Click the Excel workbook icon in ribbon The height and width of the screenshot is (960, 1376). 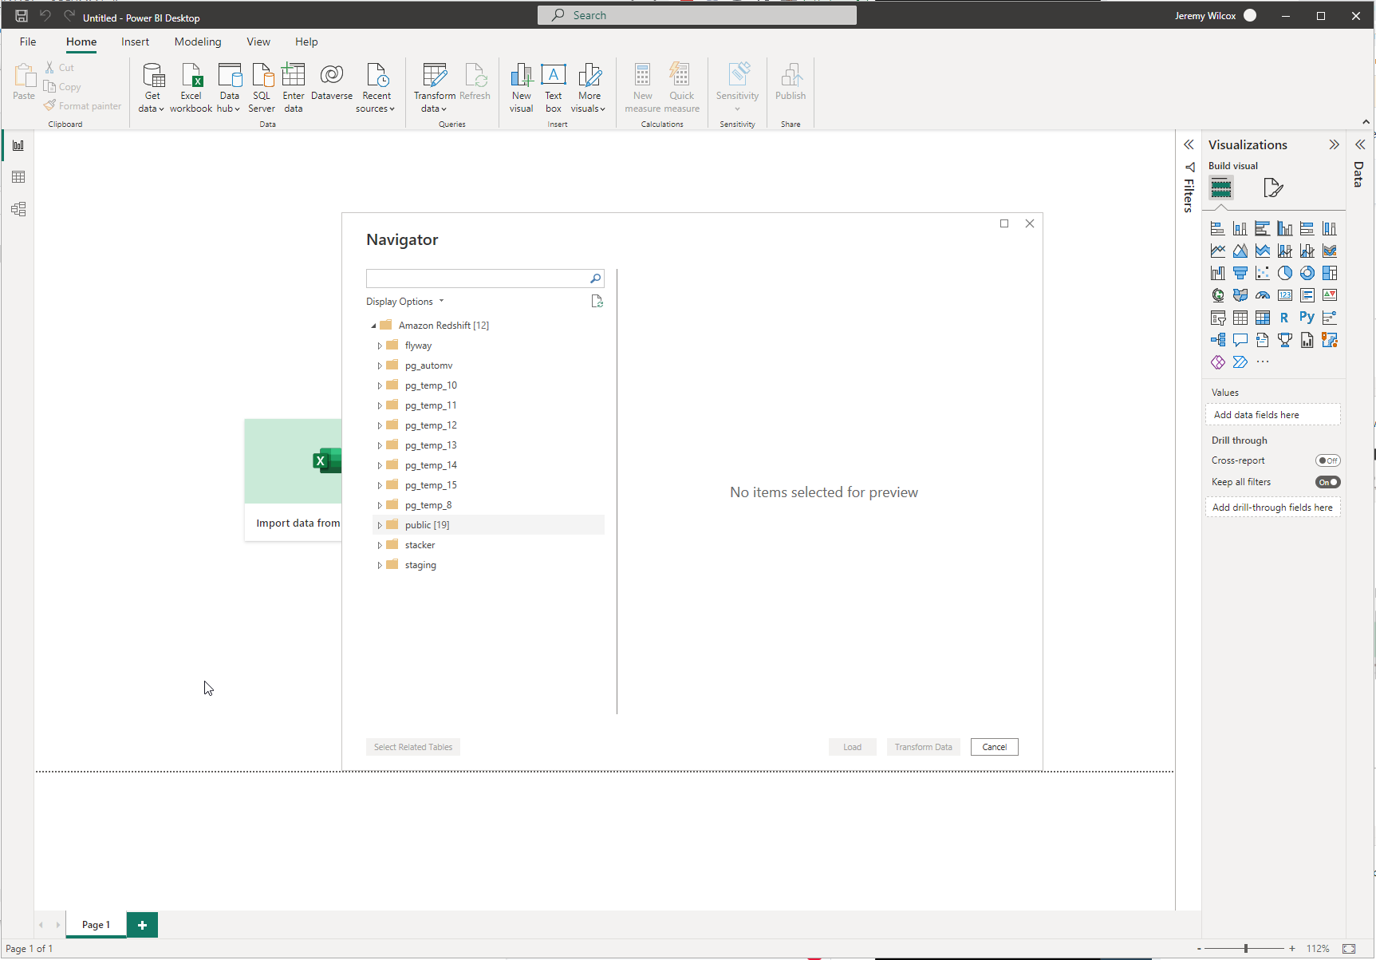tap(191, 88)
